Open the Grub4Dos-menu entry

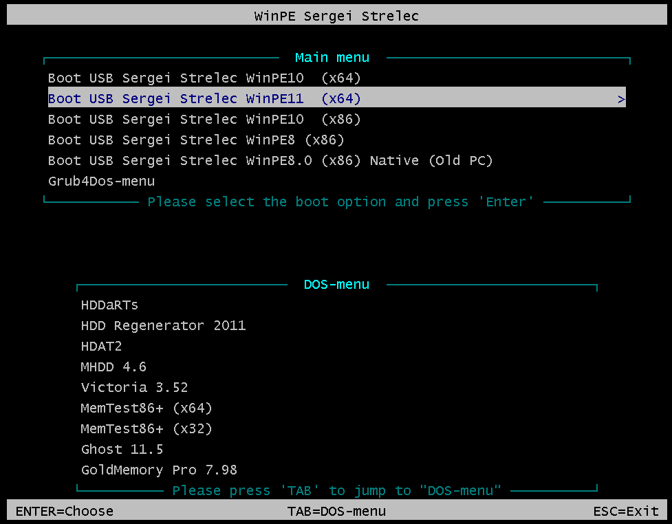102,182
